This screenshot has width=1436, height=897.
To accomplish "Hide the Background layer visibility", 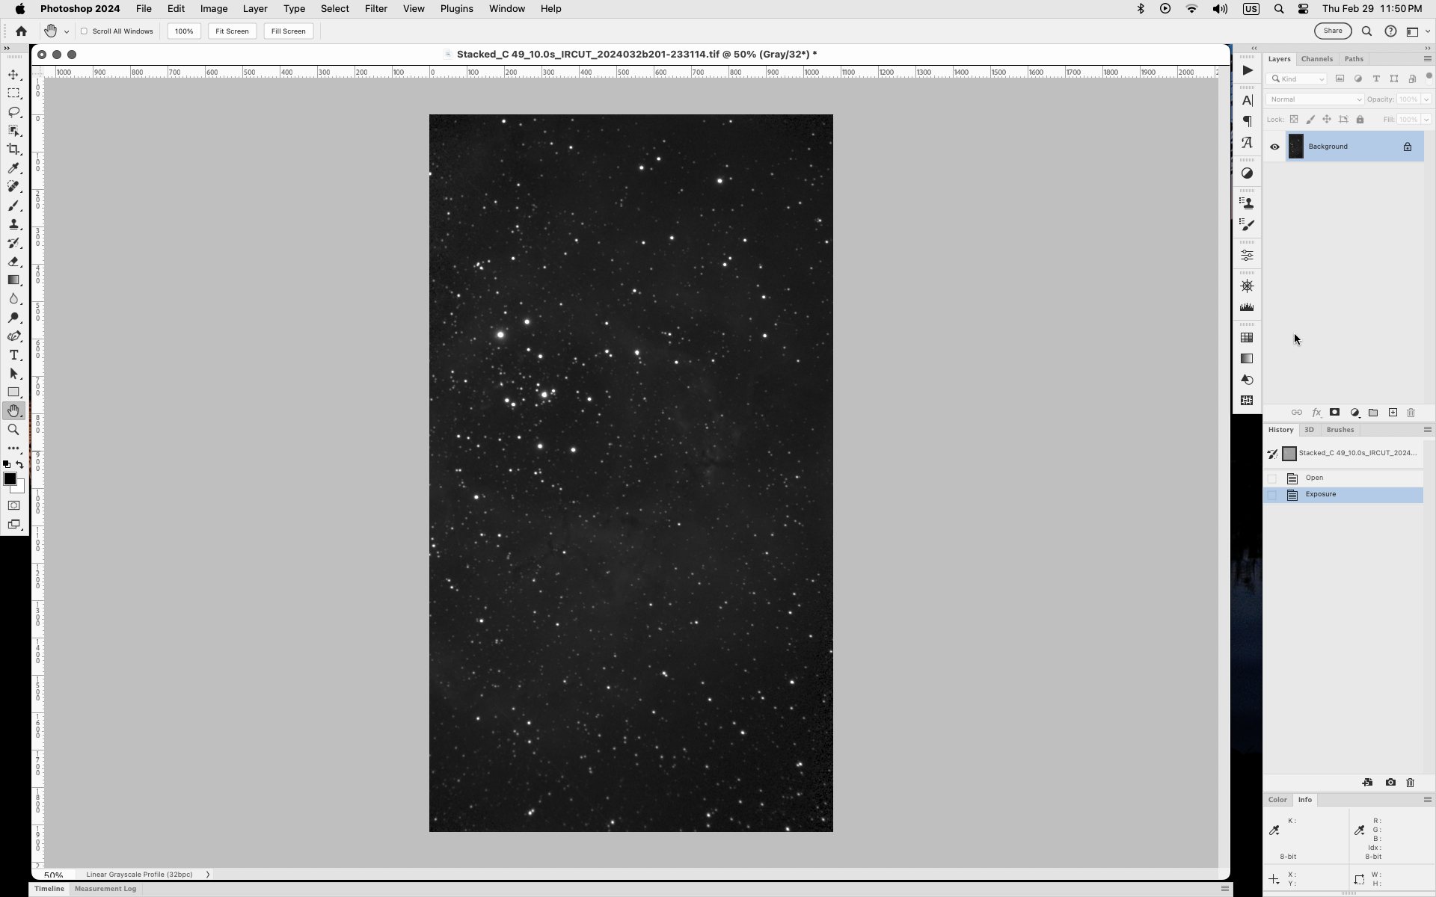I will [x=1274, y=147].
